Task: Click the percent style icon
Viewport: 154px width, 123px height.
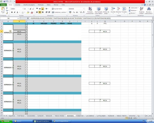Action: click(x=74, y=12)
